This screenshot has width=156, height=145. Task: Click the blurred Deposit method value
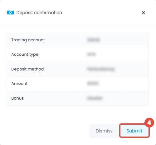(x=101, y=69)
